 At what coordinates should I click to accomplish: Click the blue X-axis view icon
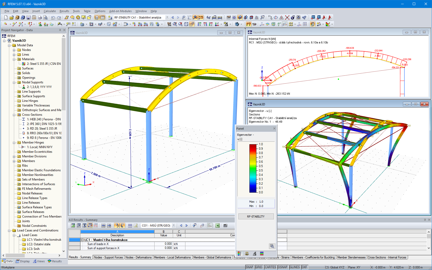(x=200, y=24)
